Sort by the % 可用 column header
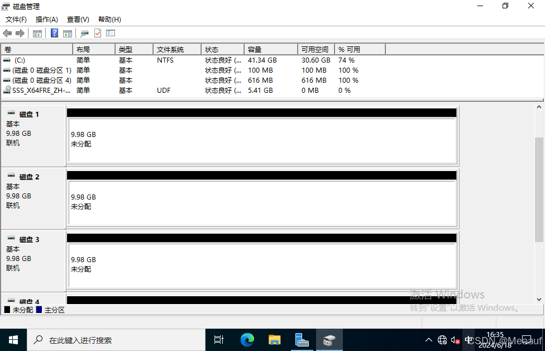Screen dimensions: 545x351 360,49
